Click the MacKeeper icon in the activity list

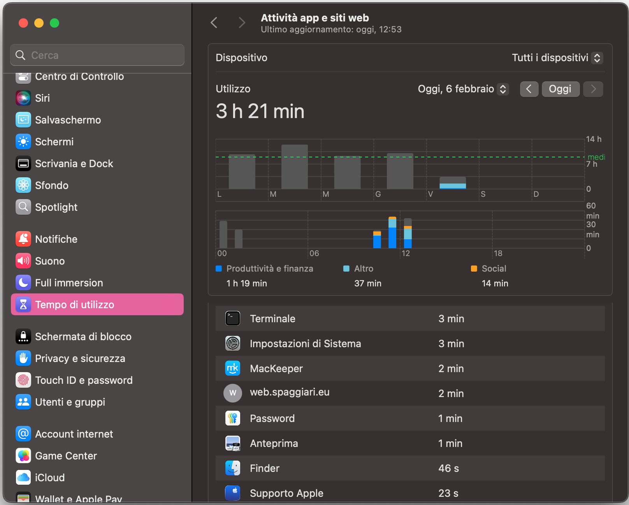coord(232,368)
